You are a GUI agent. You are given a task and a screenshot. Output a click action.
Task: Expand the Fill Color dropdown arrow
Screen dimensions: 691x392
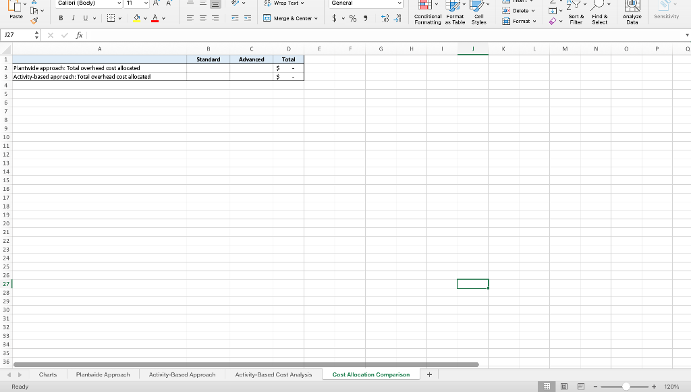point(144,18)
